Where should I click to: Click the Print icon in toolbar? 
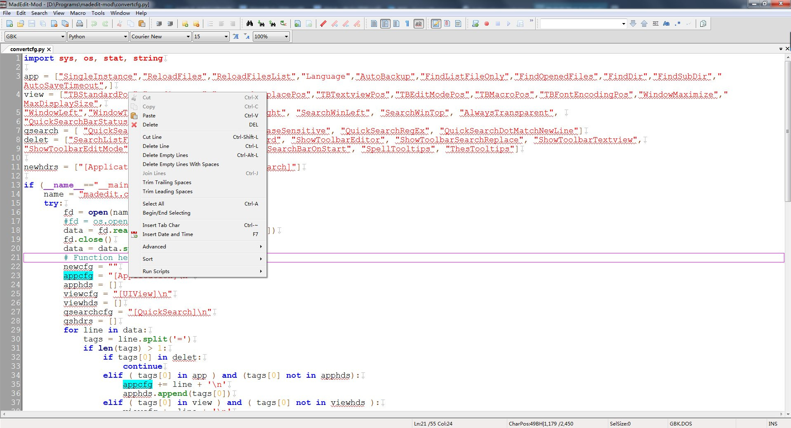pyautogui.click(x=80, y=24)
